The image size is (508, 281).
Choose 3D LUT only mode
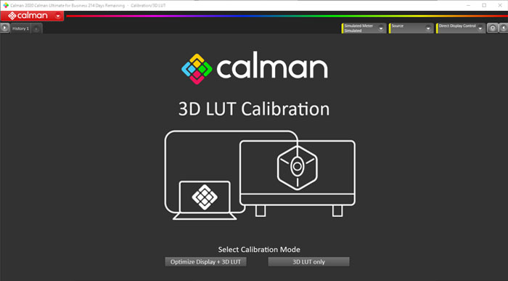pyautogui.click(x=308, y=262)
